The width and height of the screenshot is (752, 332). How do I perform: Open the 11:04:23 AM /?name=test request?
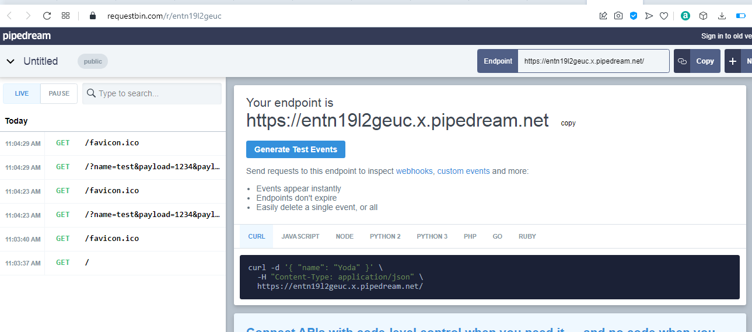point(113,215)
